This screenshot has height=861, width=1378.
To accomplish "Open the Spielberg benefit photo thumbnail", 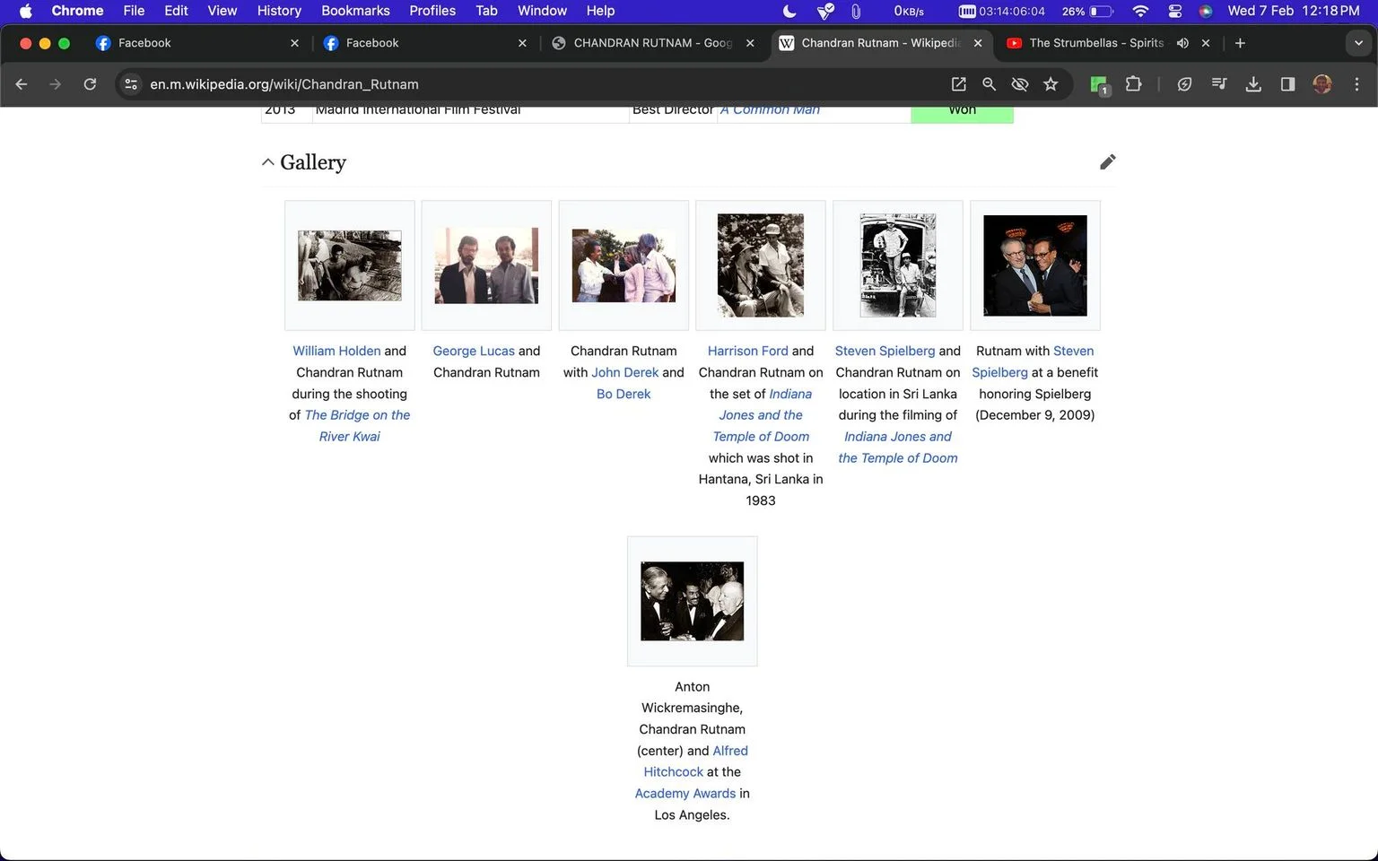I will click(1034, 265).
